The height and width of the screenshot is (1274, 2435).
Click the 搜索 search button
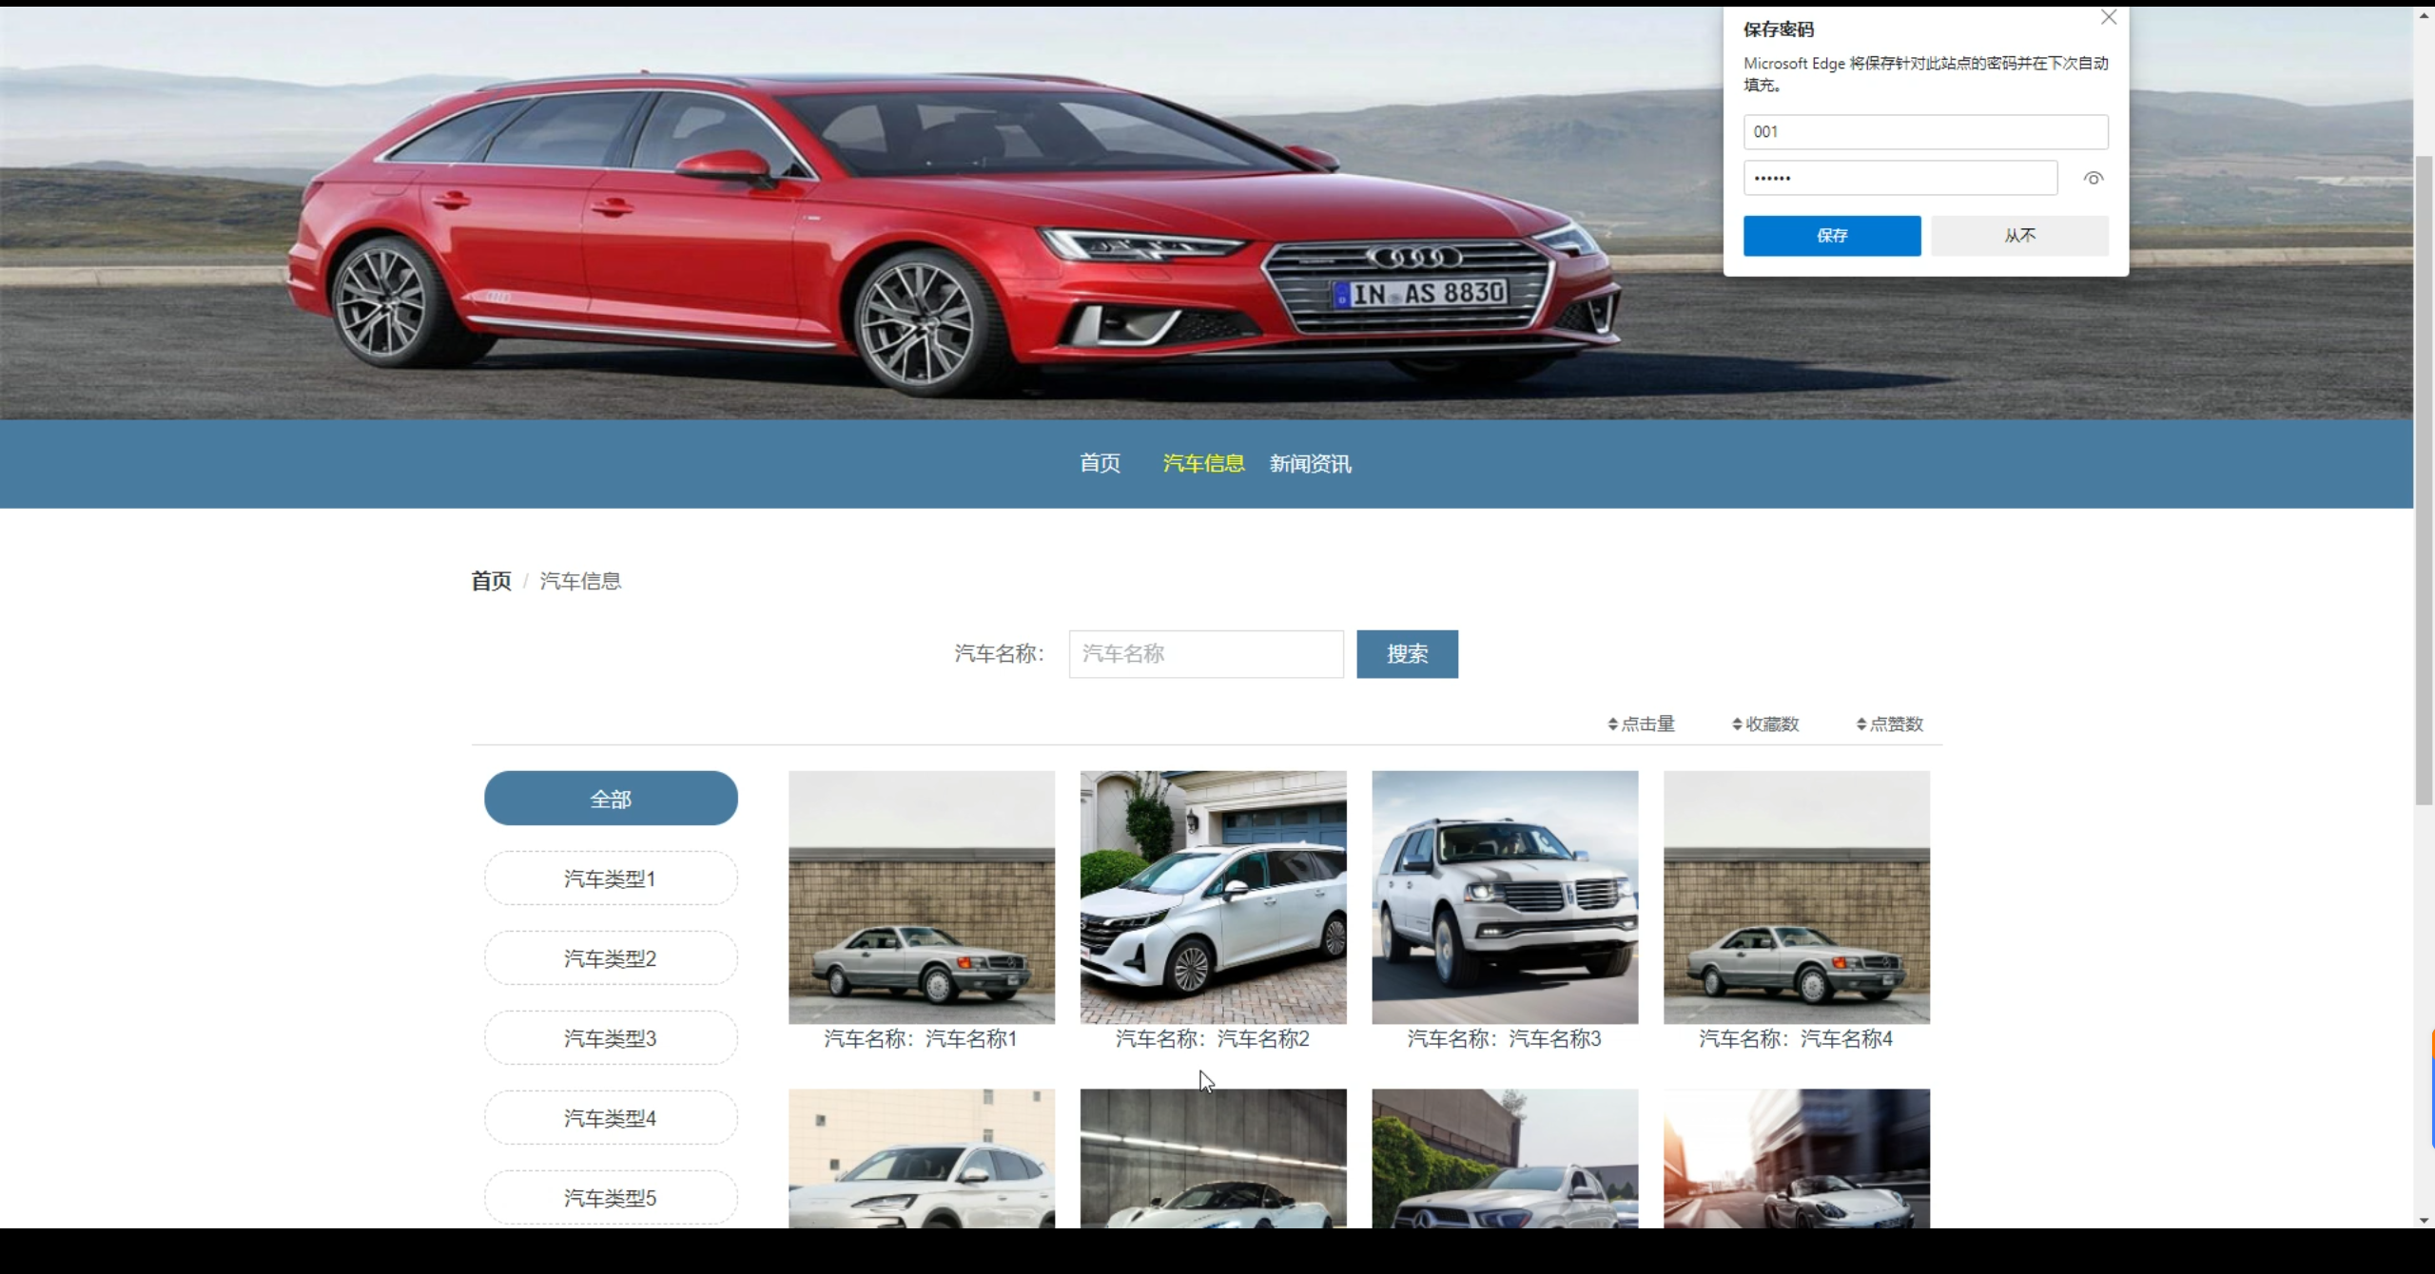(1406, 654)
